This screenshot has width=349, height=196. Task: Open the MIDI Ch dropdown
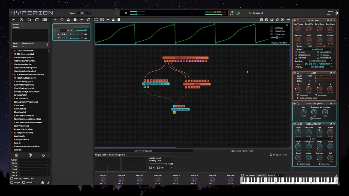point(280,175)
